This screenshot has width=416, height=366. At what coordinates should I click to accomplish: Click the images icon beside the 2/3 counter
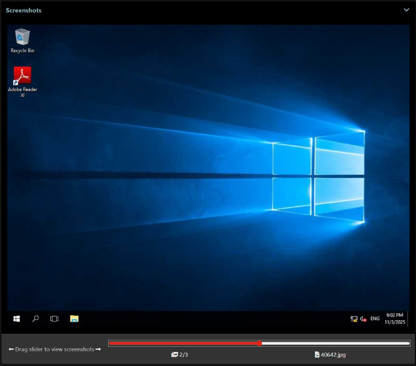point(175,355)
